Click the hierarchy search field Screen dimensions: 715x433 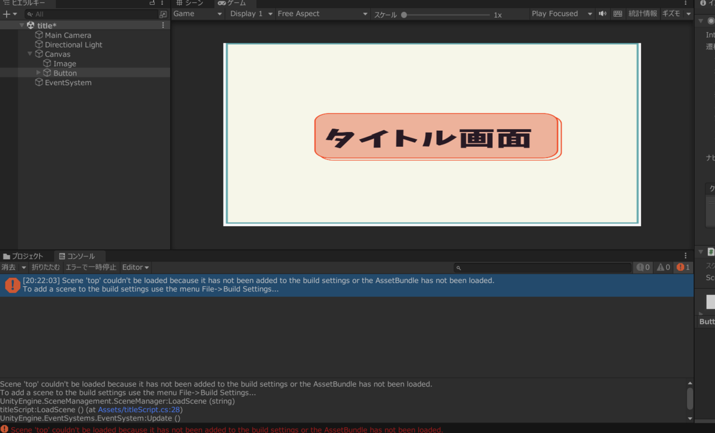click(91, 14)
